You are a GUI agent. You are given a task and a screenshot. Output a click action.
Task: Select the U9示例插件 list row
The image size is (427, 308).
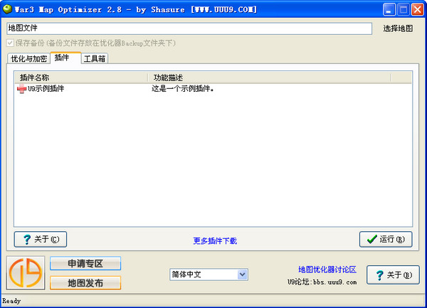213,89
